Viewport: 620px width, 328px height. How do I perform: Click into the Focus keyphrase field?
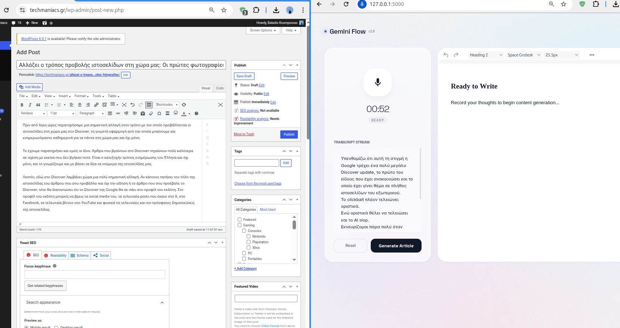point(95,275)
